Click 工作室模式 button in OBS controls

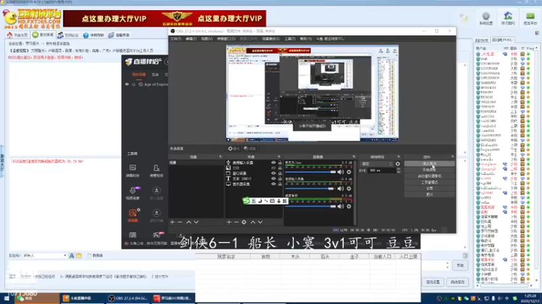pyautogui.click(x=430, y=182)
